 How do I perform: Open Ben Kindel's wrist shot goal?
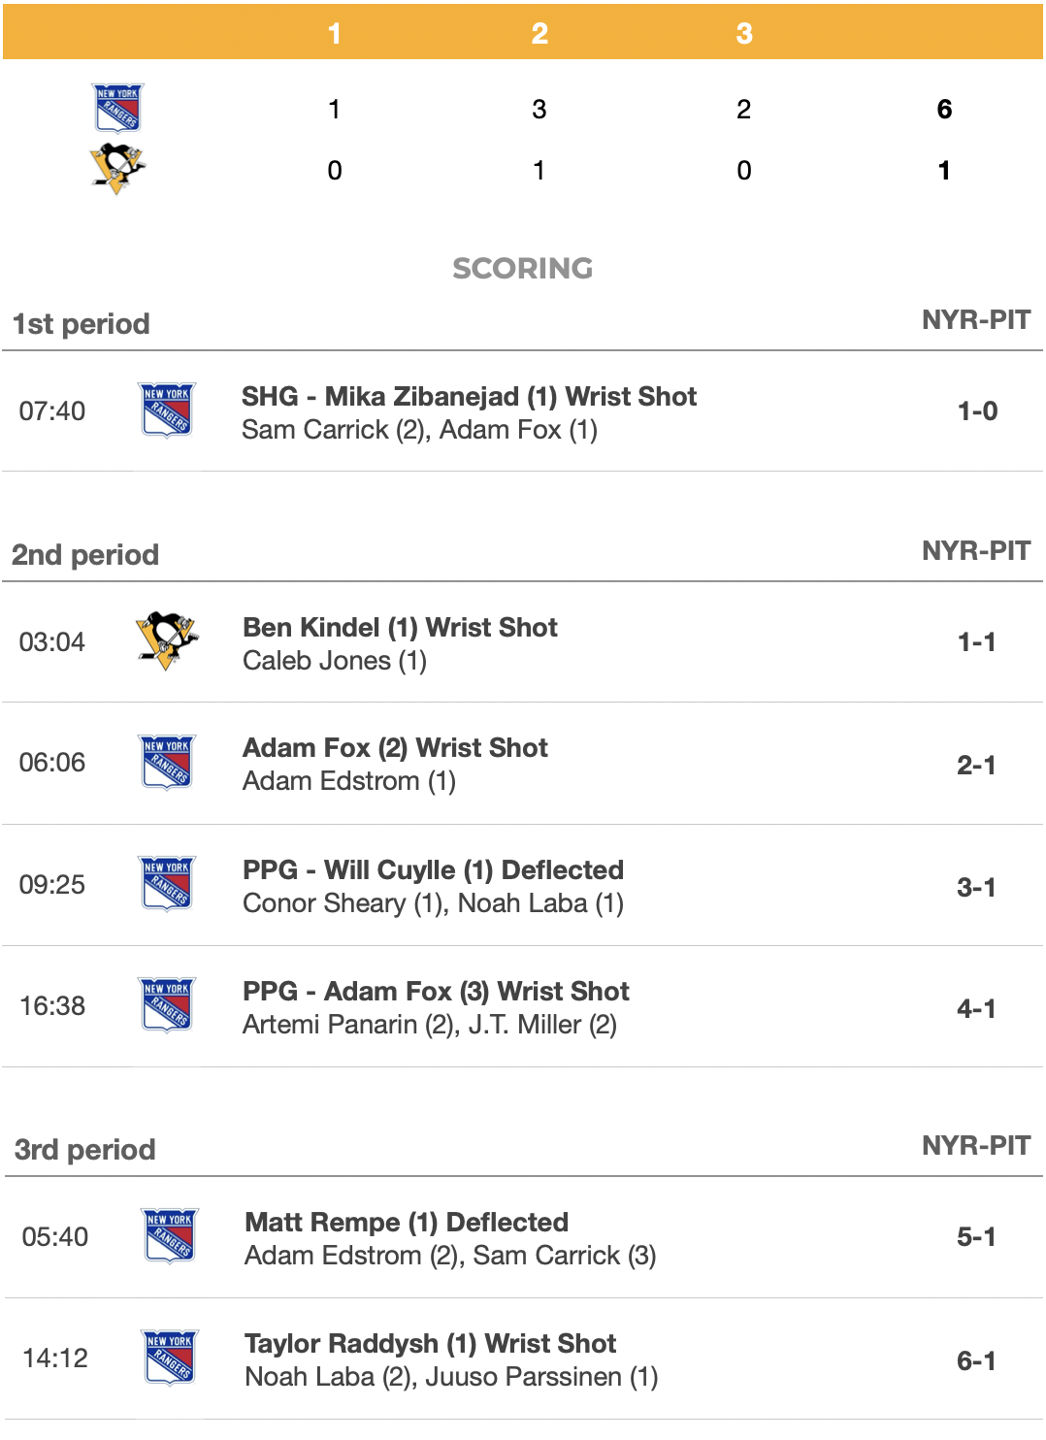(400, 628)
